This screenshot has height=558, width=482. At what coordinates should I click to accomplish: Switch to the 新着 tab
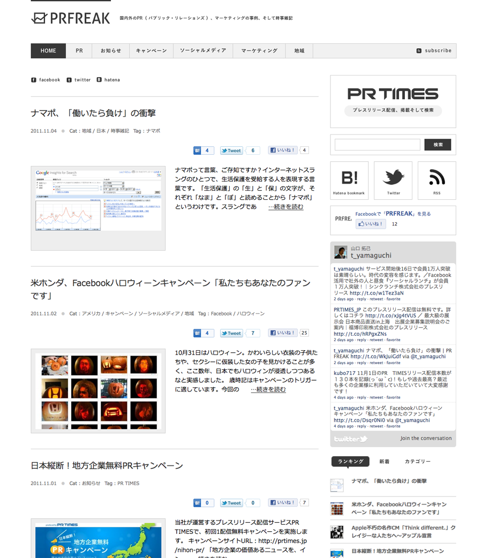point(384,462)
